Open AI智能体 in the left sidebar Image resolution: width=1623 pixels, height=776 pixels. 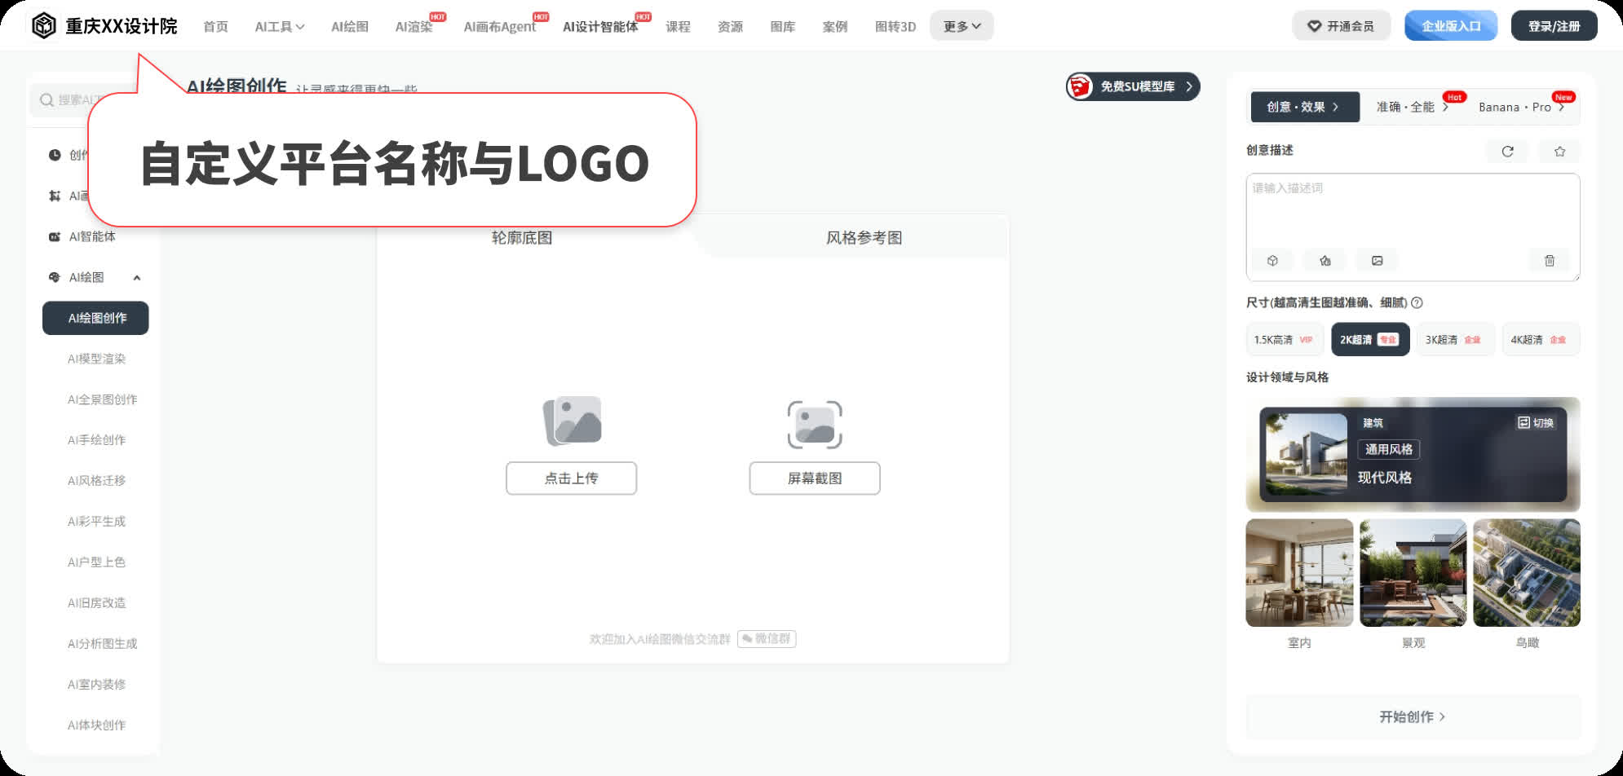click(x=92, y=236)
